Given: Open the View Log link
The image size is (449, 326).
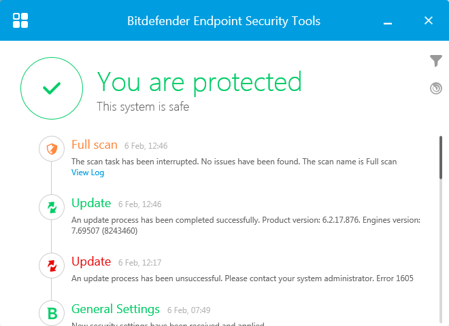Looking at the screenshot, I should point(88,173).
